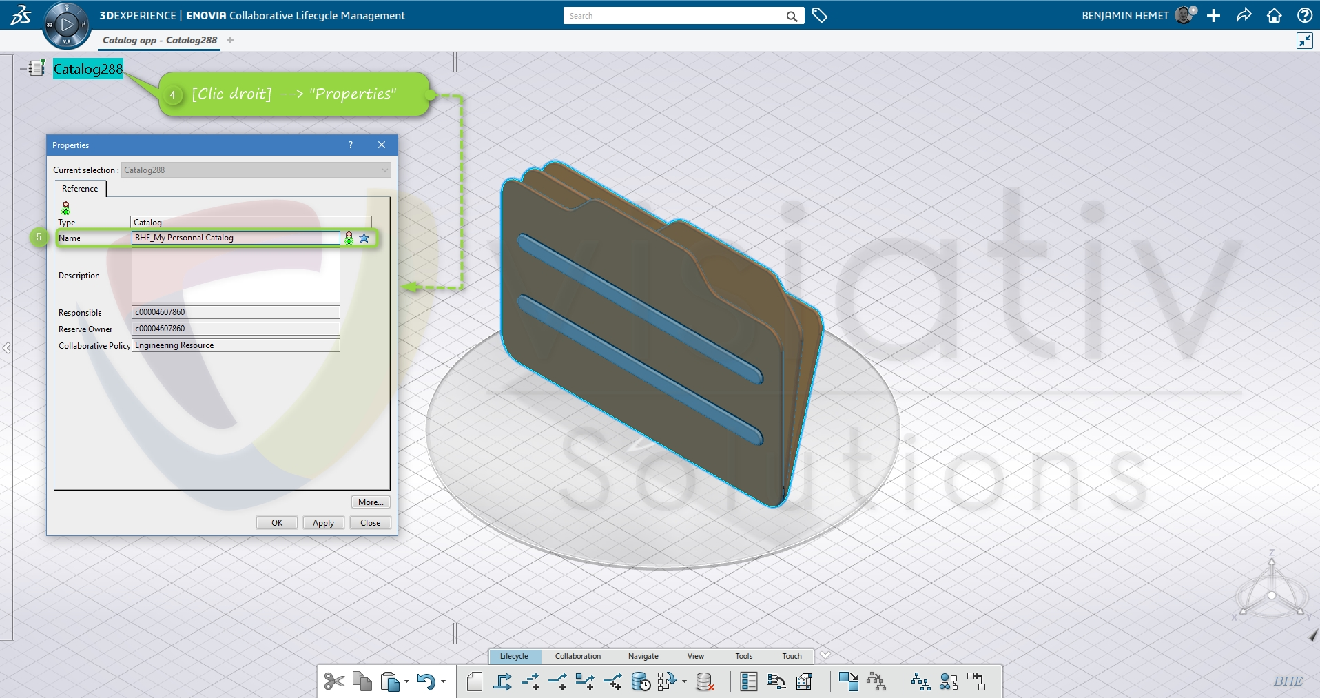Select the Tools toolbar tab

click(x=744, y=656)
